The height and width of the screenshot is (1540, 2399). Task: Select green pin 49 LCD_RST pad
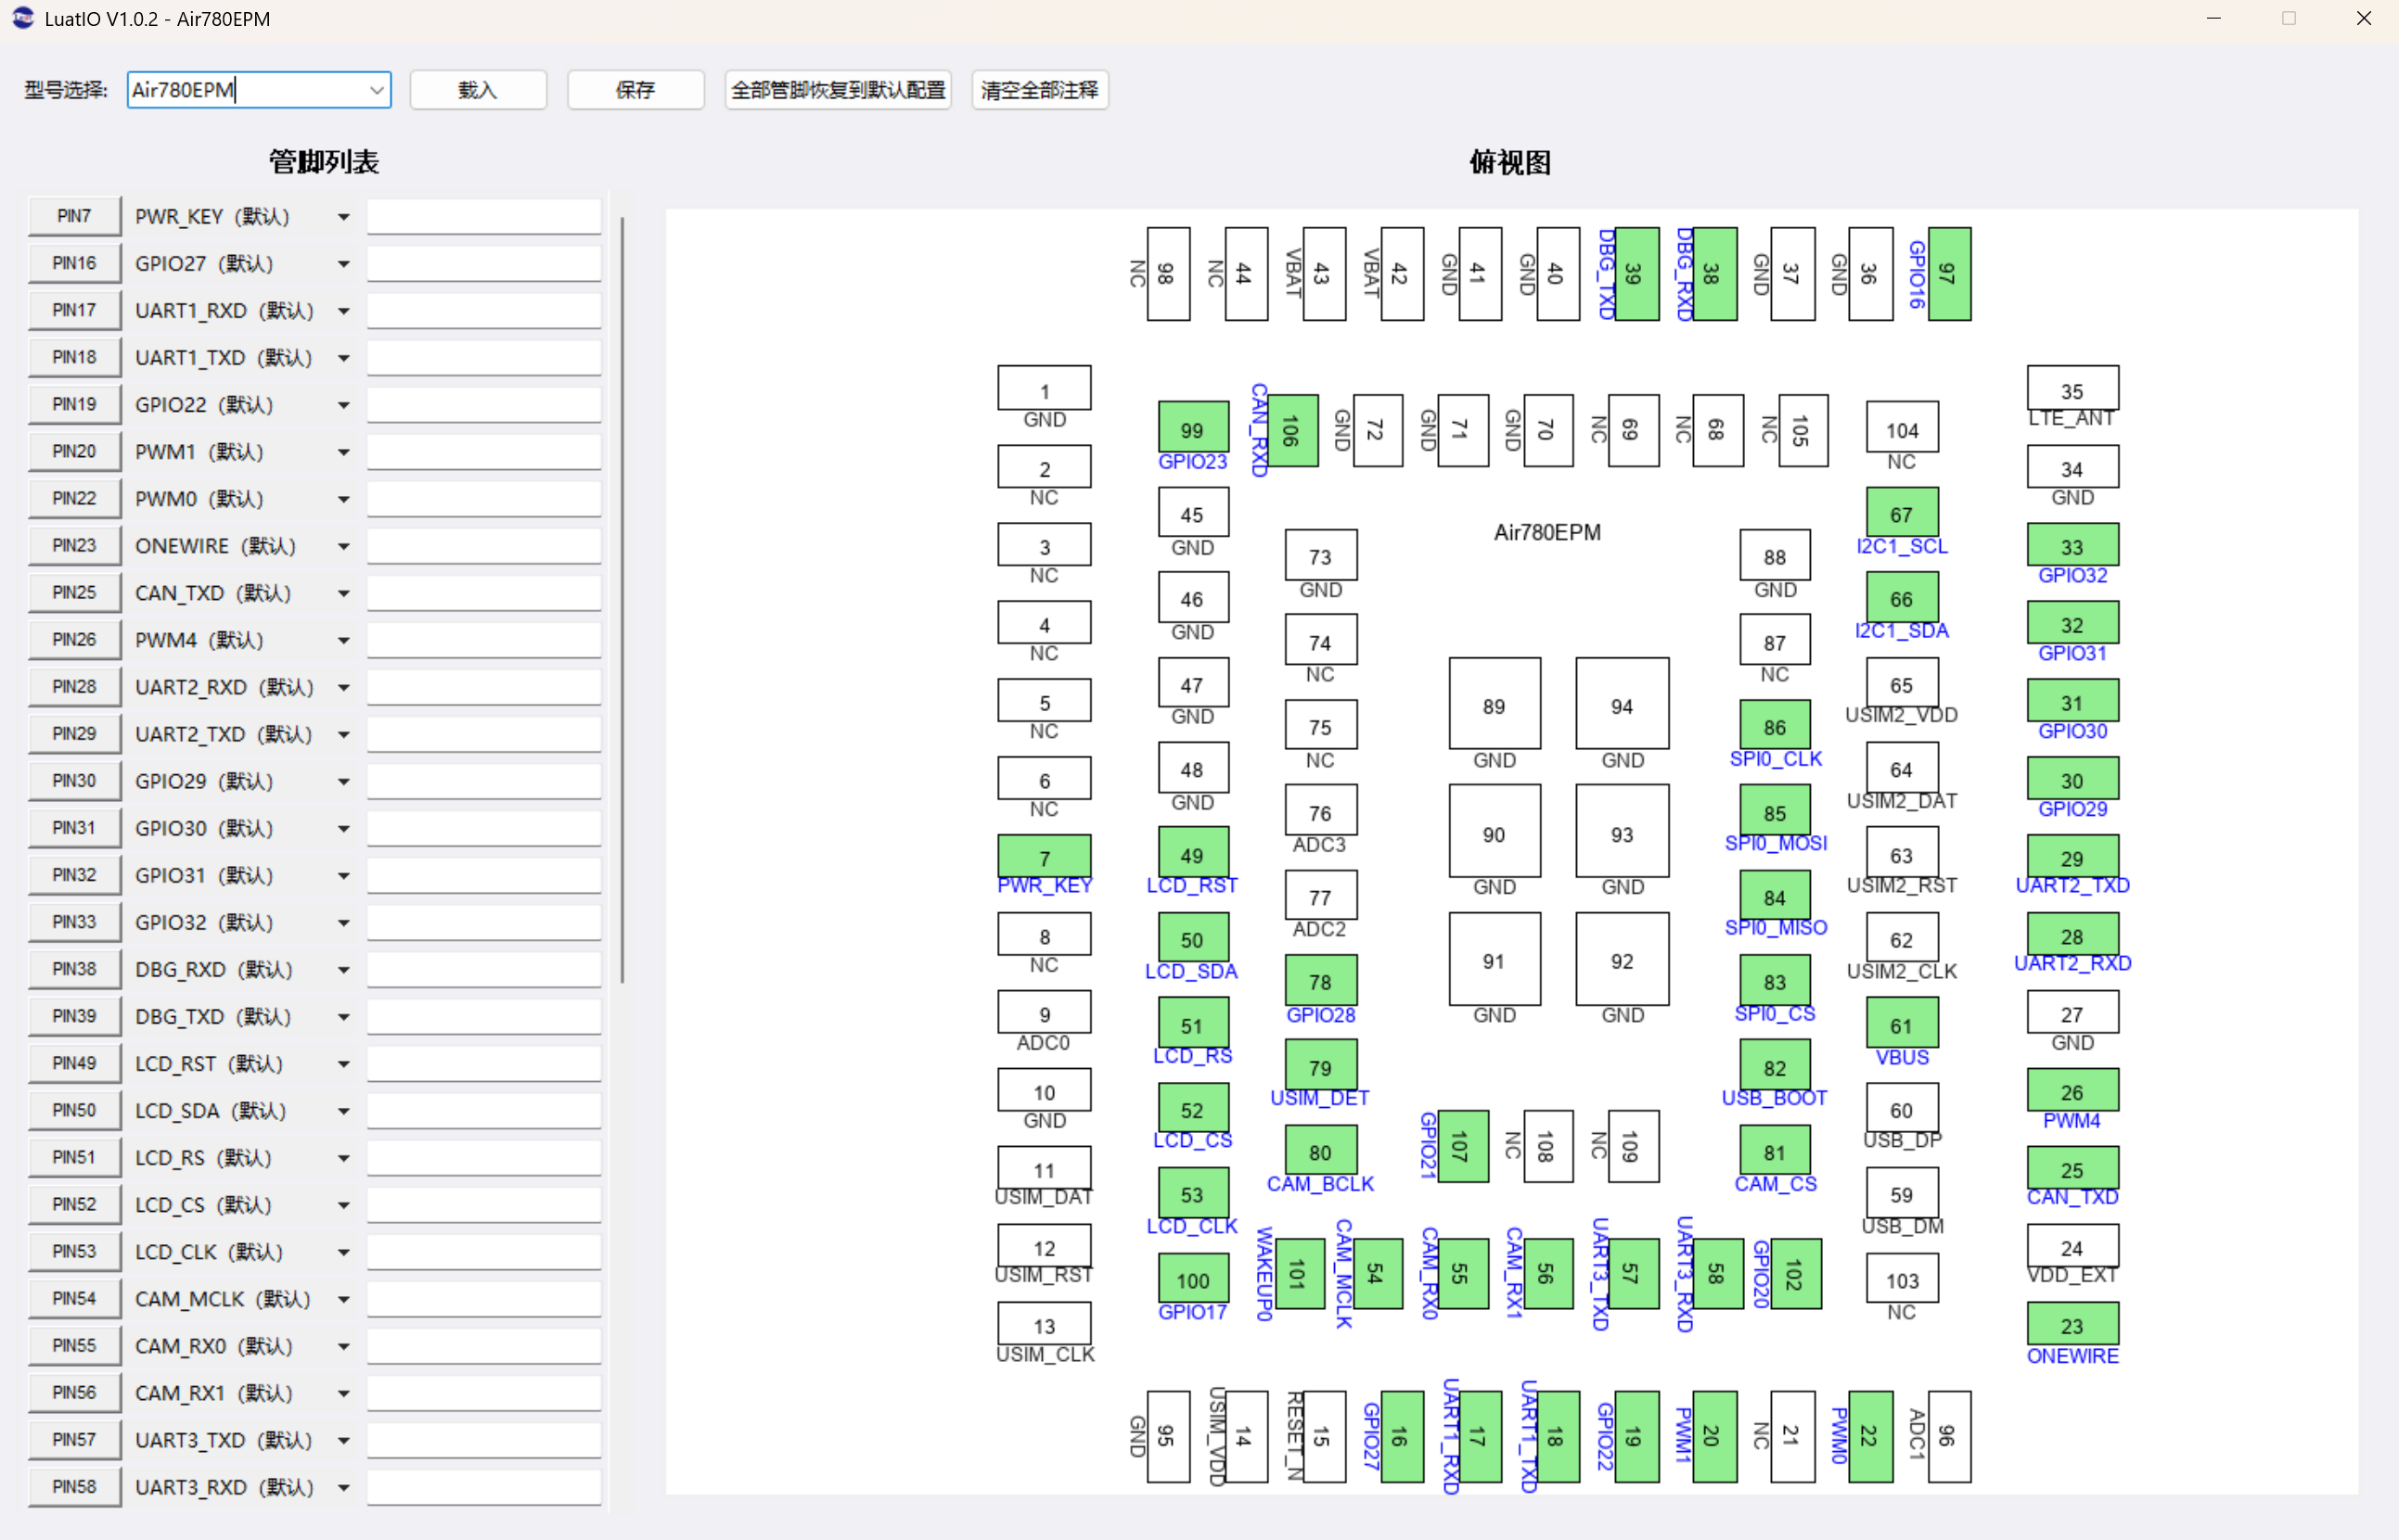point(1192,854)
